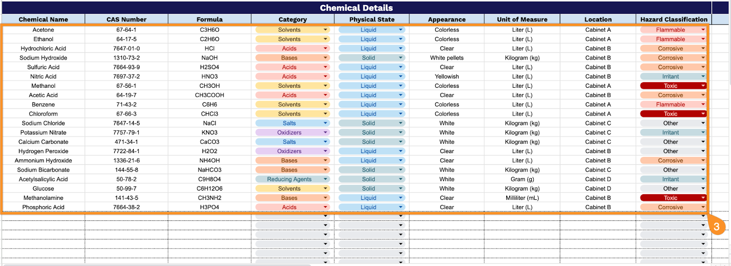Select the Oxidizers pill for Potassium Nitrate
The image size is (731, 266).
point(291,132)
